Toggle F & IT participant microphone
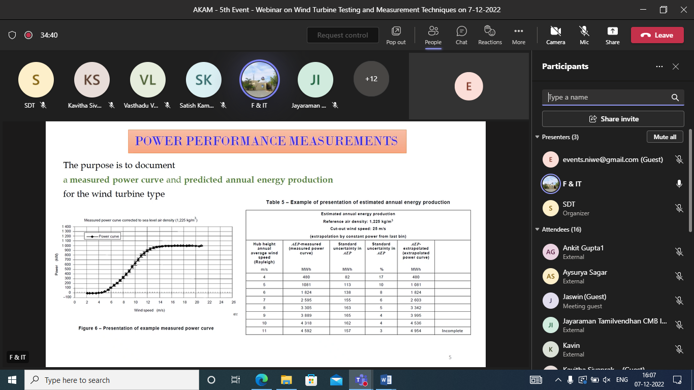 pyautogui.click(x=679, y=184)
